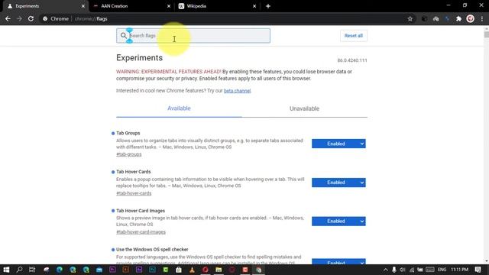
Task: Click the microphone tray icon
Action: (x=394, y=270)
